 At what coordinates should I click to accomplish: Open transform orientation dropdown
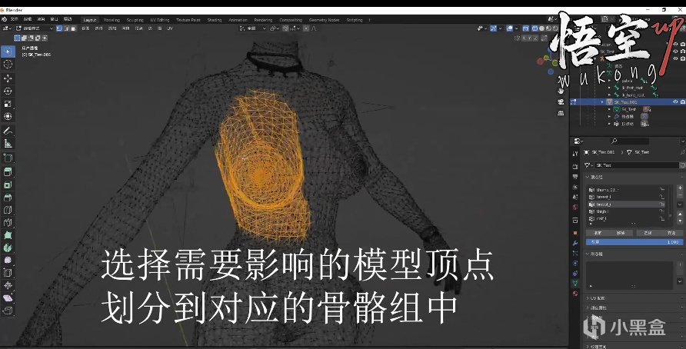(253, 28)
